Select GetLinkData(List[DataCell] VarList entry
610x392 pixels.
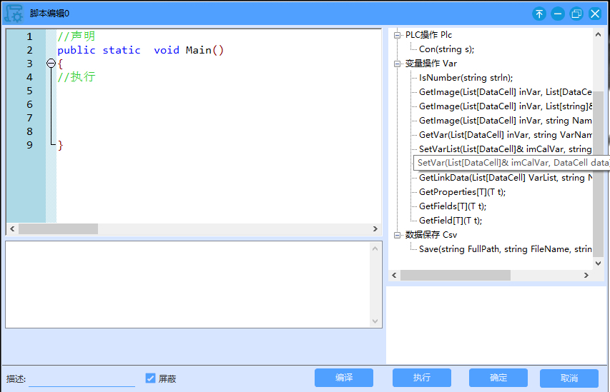click(x=506, y=178)
